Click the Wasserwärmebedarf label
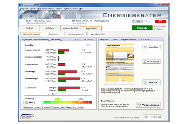The image size is (187, 124). [33, 57]
